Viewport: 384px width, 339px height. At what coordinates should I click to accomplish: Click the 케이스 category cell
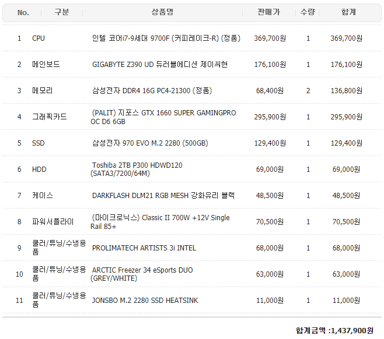(x=43, y=196)
